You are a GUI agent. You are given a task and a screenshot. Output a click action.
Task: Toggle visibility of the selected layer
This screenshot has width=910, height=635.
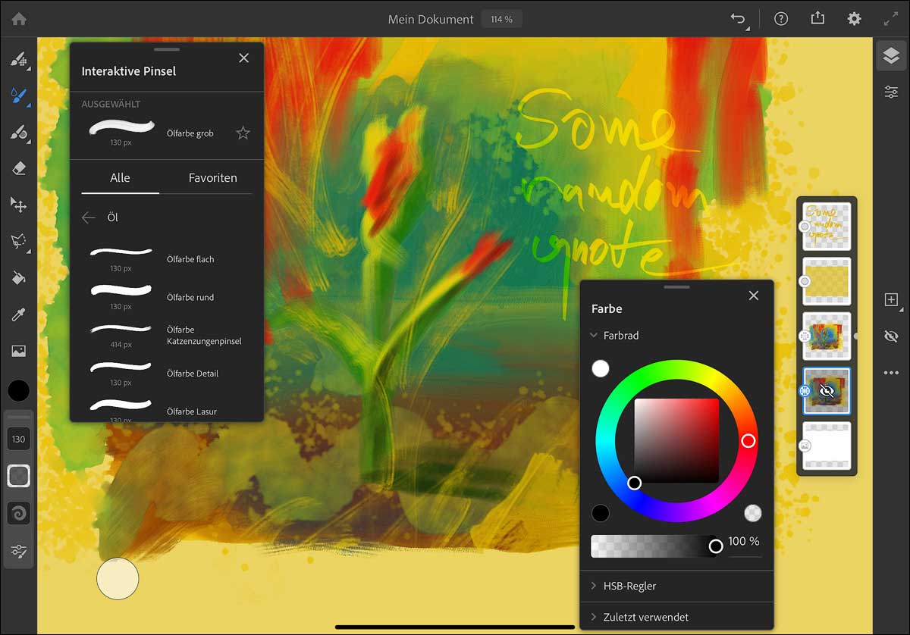coord(891,336)
